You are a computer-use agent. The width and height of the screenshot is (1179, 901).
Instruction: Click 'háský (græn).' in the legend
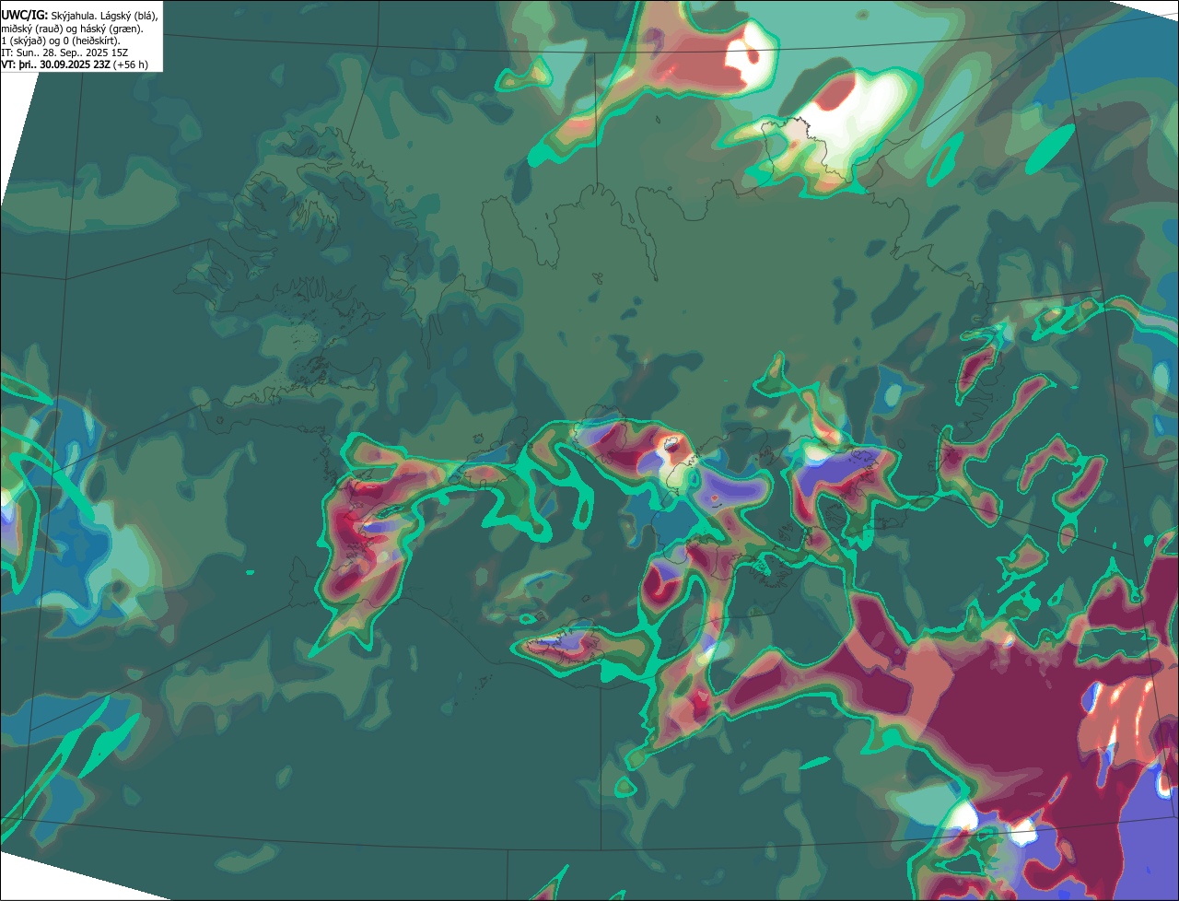111,29
